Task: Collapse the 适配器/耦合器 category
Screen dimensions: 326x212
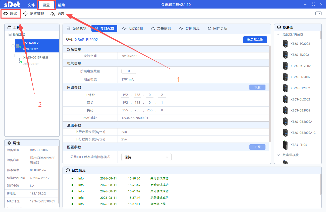Action: tap(278, 34)
